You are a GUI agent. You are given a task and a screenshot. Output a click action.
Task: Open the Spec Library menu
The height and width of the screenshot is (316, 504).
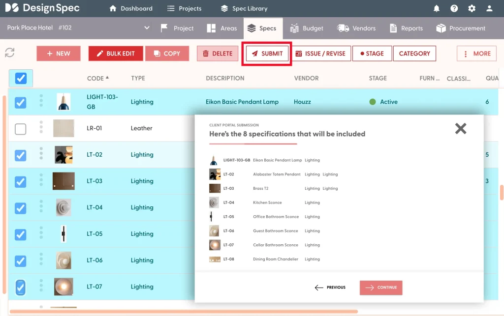click(x=244, y=8)
